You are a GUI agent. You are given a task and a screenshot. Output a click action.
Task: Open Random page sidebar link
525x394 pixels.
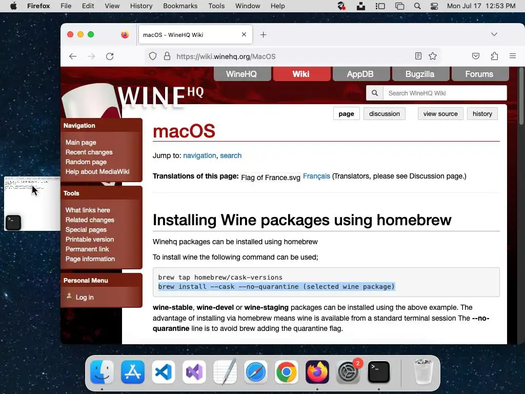pos(86,162)
